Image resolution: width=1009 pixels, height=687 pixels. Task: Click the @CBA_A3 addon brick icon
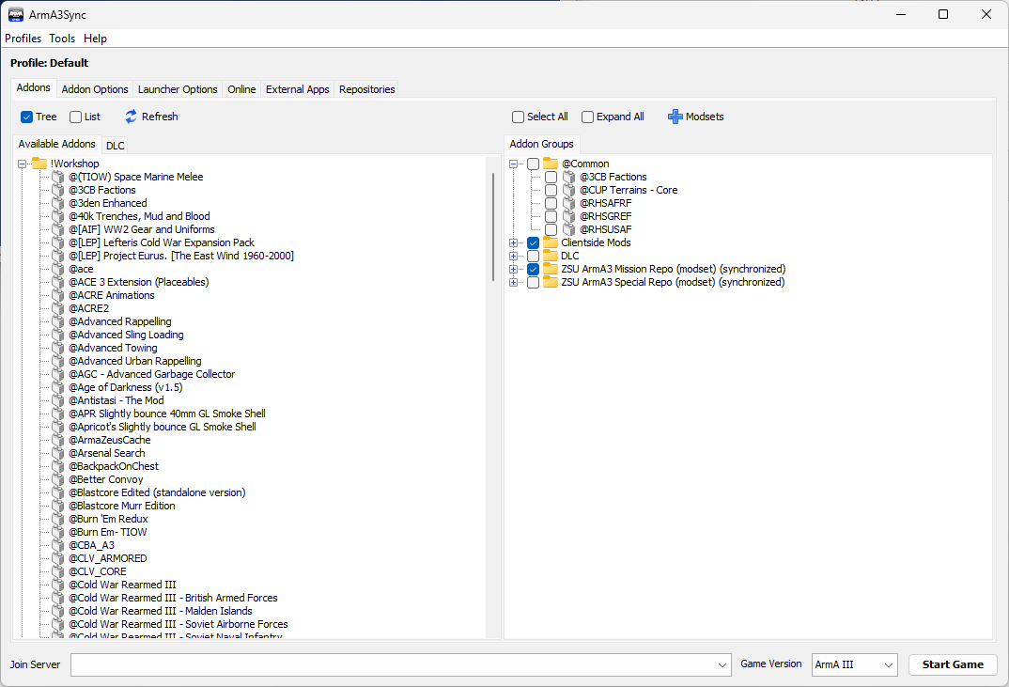[57, 545]
